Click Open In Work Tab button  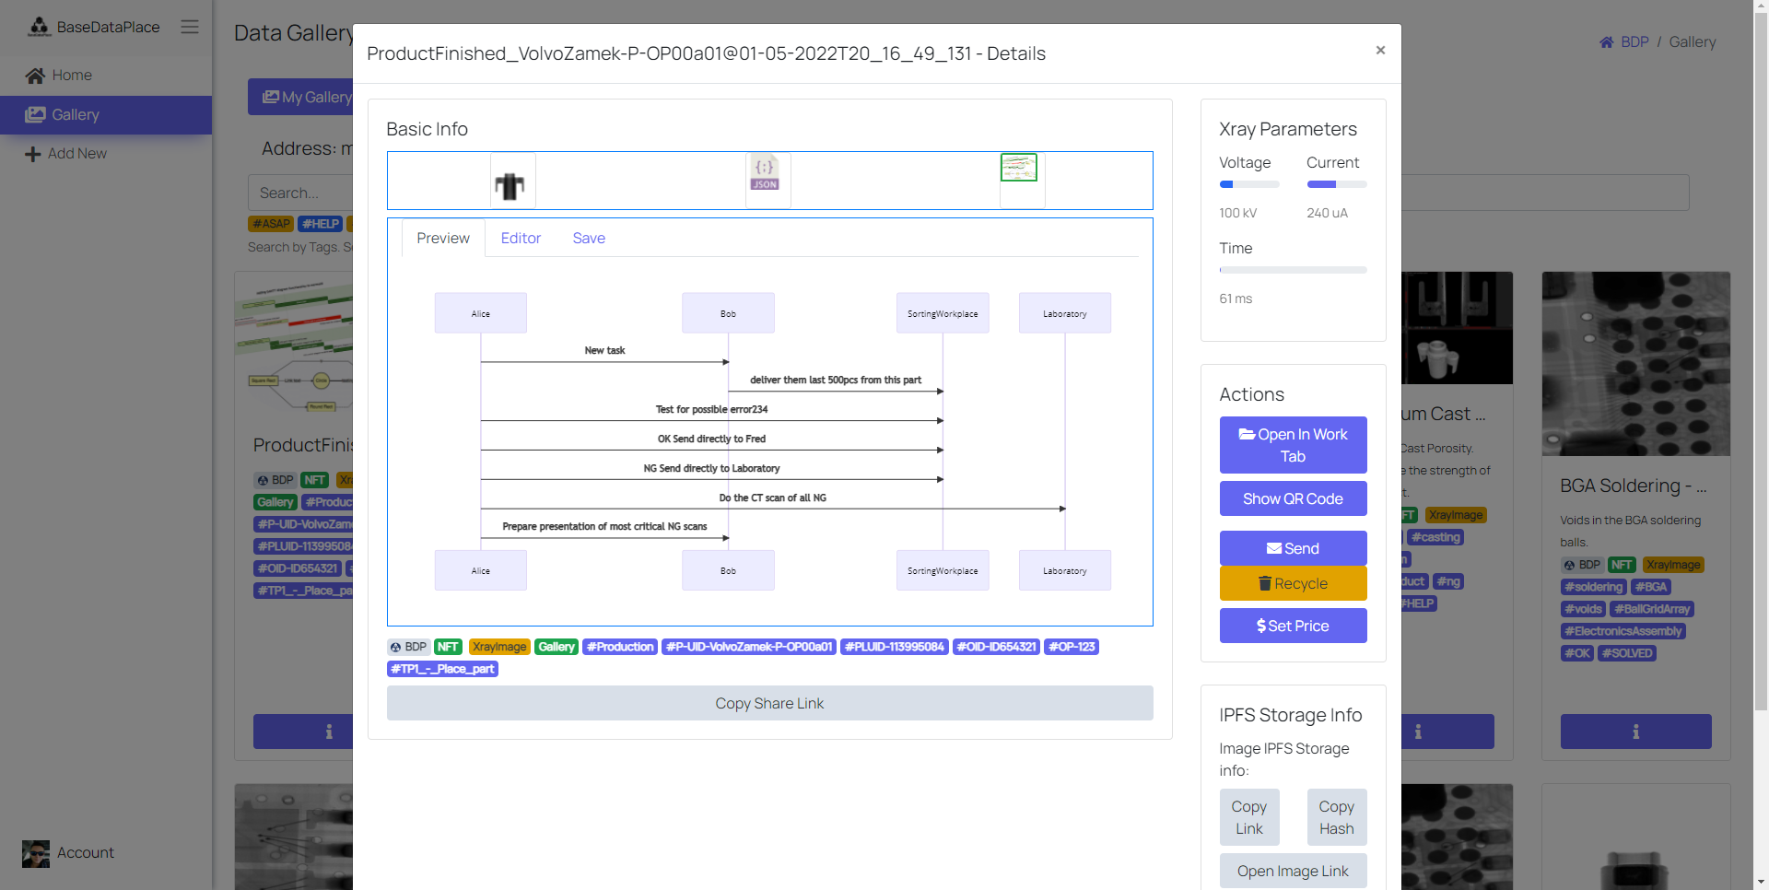tap(1293, 445)
